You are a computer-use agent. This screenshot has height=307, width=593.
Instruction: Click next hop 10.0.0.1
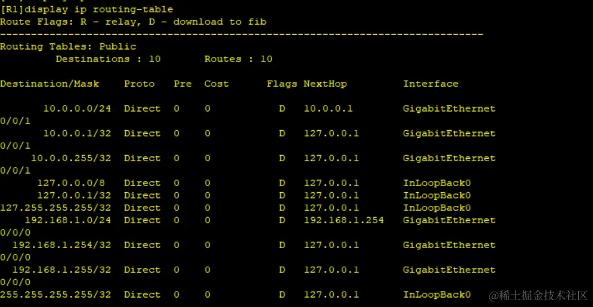point(328,109)
